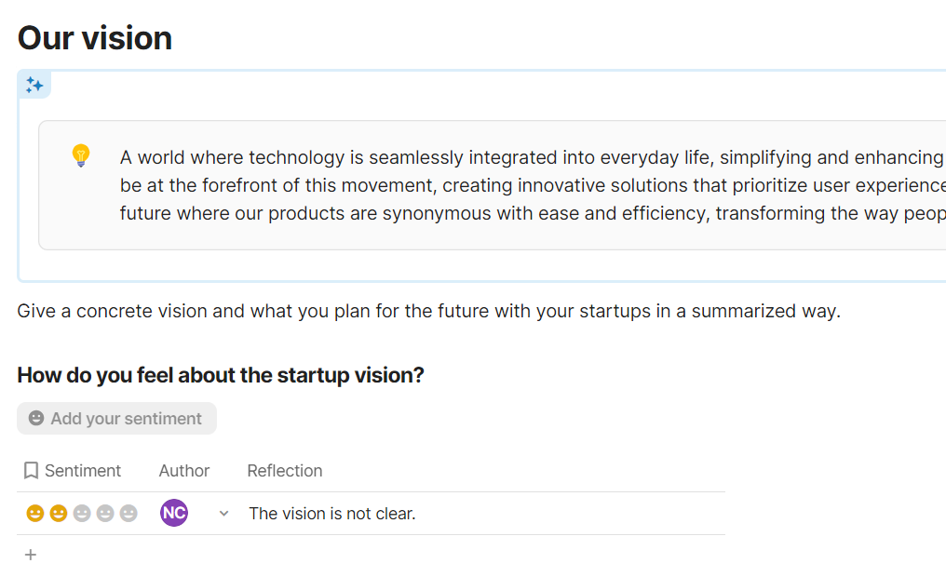Click the bookmark icon beside the Sentiment header

31,471
